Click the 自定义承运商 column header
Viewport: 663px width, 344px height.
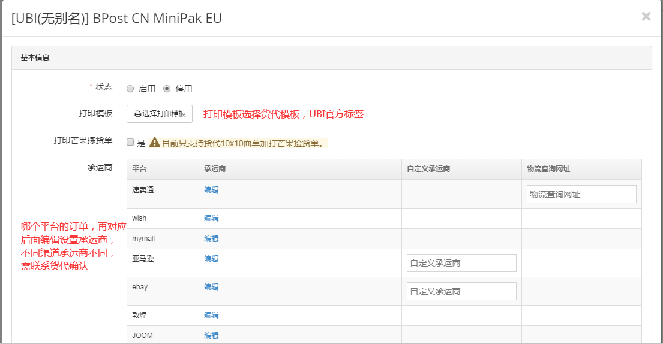point(428,169)
